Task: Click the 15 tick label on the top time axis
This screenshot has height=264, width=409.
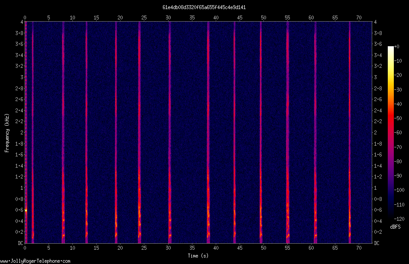Action: pyautogui.click(x=96, y=18)
